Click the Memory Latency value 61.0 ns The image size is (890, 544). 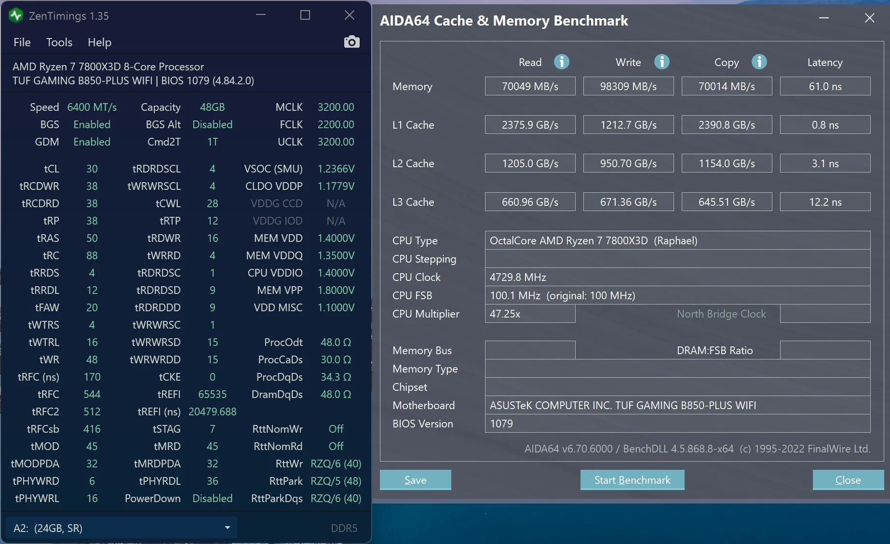click(825, 86)
